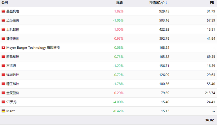Open company 连城数控
The image size is (217, 125).
pos(13,75)
